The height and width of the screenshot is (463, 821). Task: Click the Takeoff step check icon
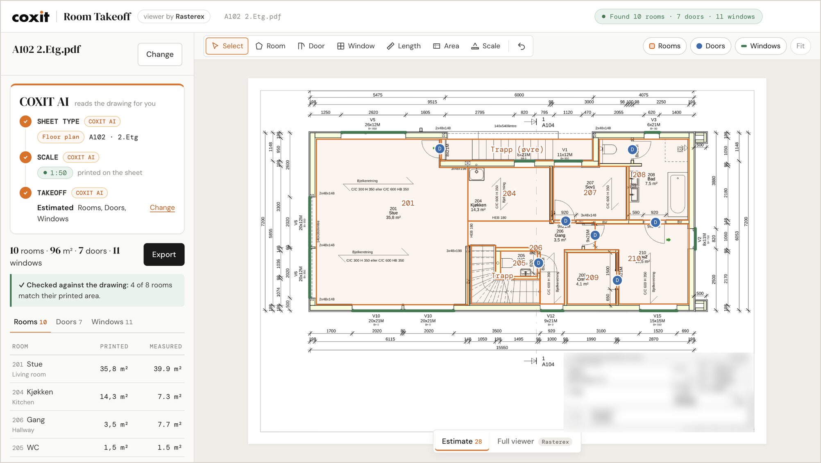[25, 193]
